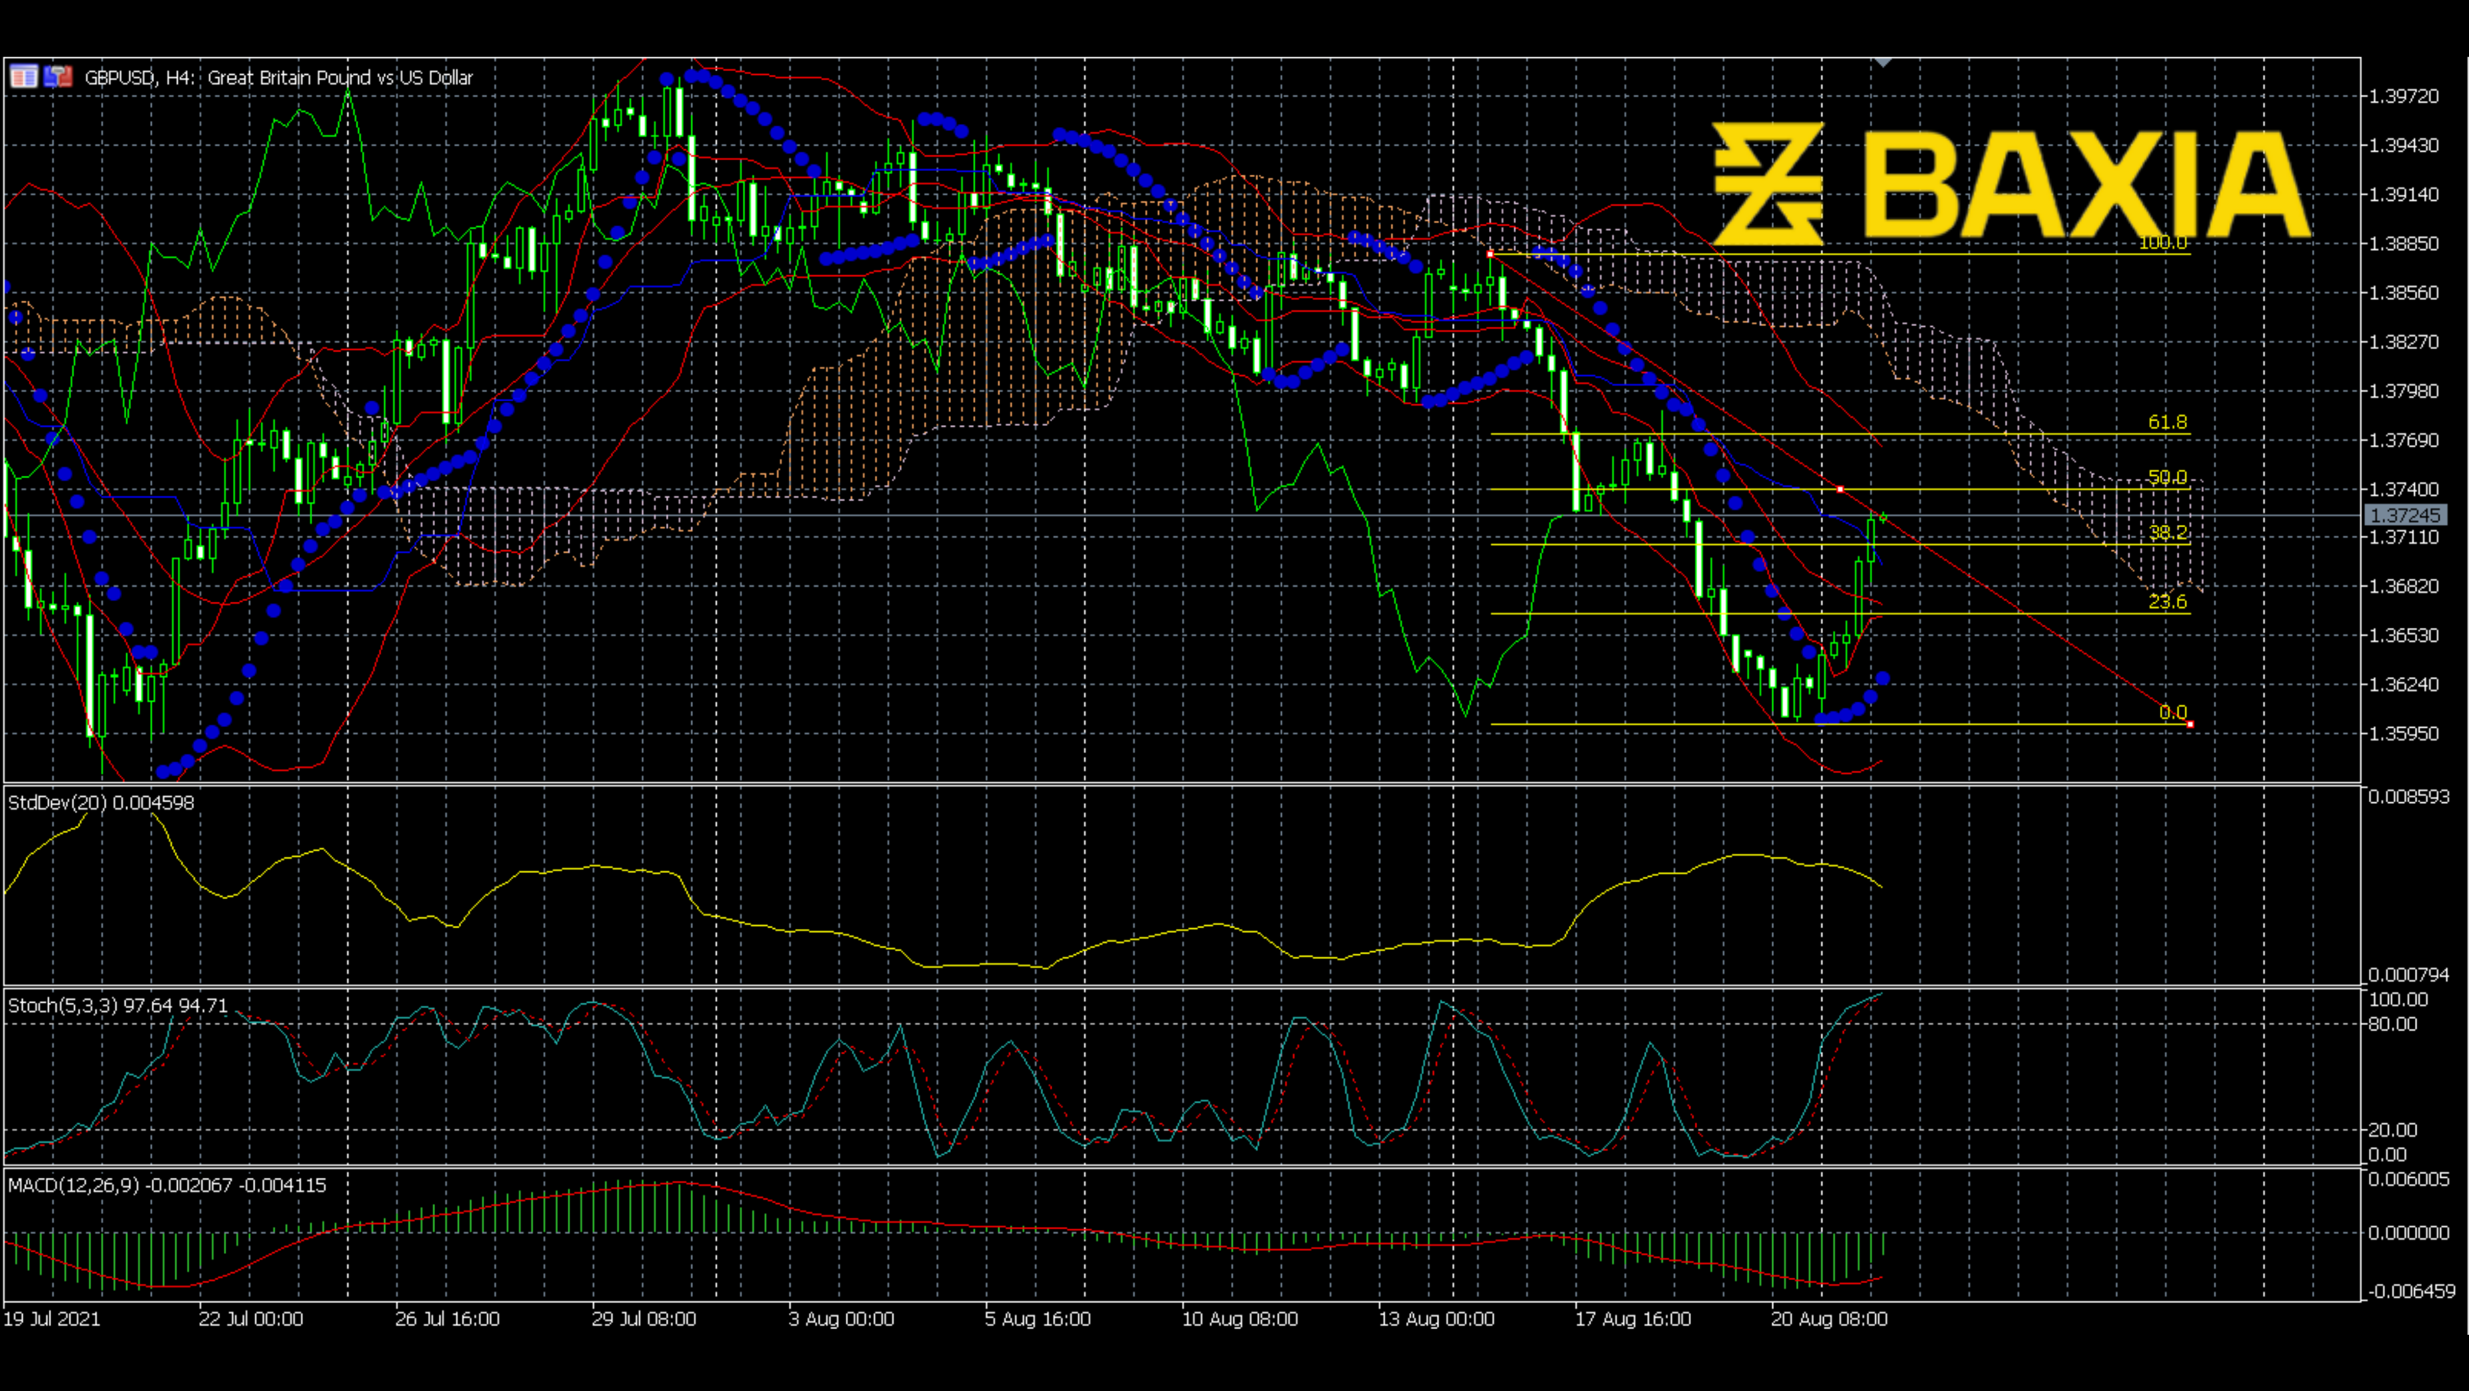Click the 3 Aug 00:00 time label
Screen dimensions: 2469x1391
click(841, 1319)
